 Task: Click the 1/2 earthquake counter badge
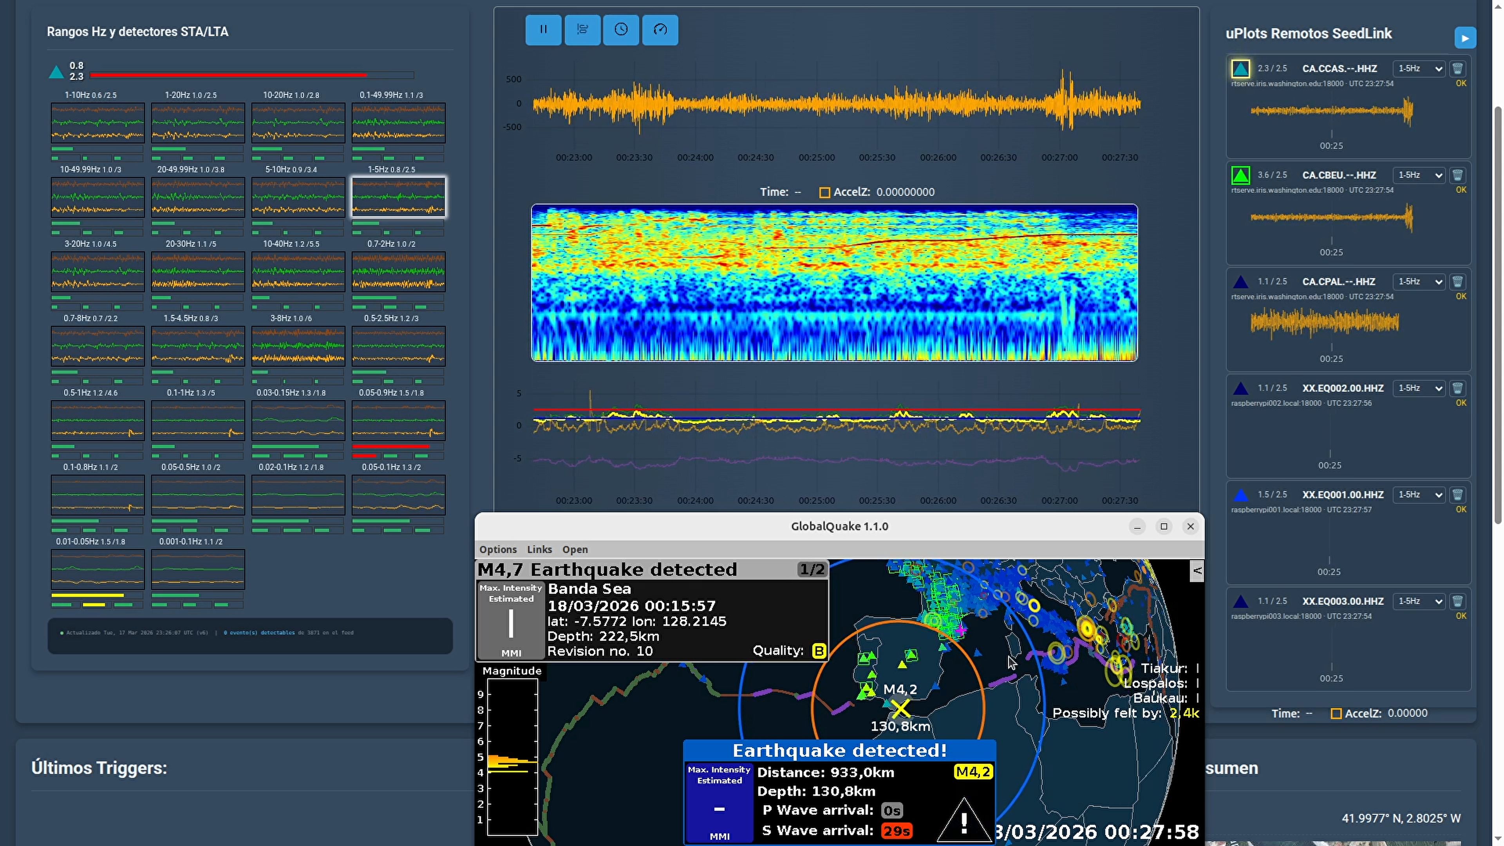pyautogui.click(x=812, y=570)
